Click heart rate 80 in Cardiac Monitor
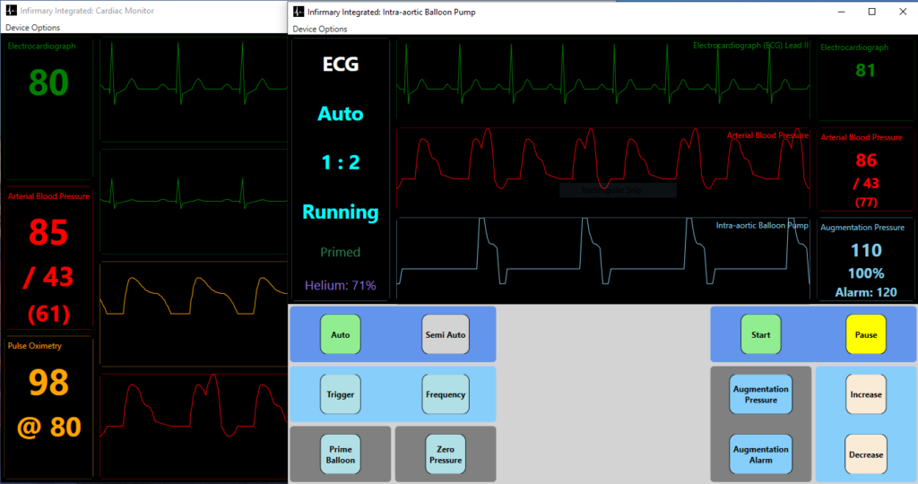The width and height of the screenshot is (918, 484). [48, 82]
